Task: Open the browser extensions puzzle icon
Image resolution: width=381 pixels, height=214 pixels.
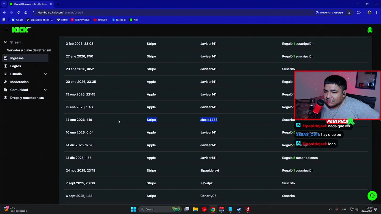Action: [x=359, y=12]
